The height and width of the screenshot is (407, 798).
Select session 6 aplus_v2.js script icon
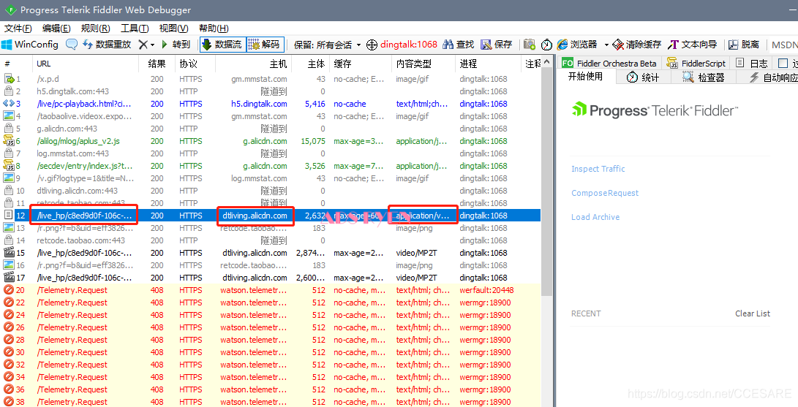[9, 141]
